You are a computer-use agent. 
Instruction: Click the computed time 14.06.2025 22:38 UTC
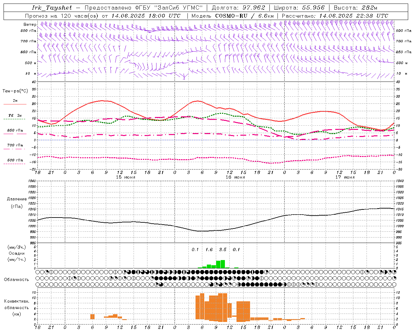[x=354, y=16]
